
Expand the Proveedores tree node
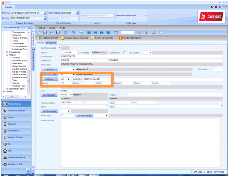7,52
